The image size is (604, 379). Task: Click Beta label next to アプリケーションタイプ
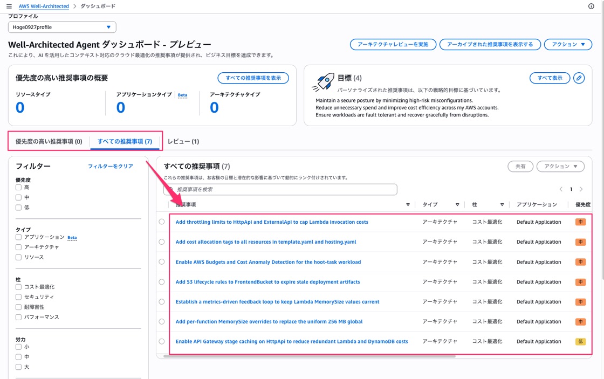point(183,95)
